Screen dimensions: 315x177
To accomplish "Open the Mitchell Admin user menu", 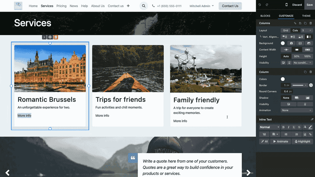I will click(201, 6).
